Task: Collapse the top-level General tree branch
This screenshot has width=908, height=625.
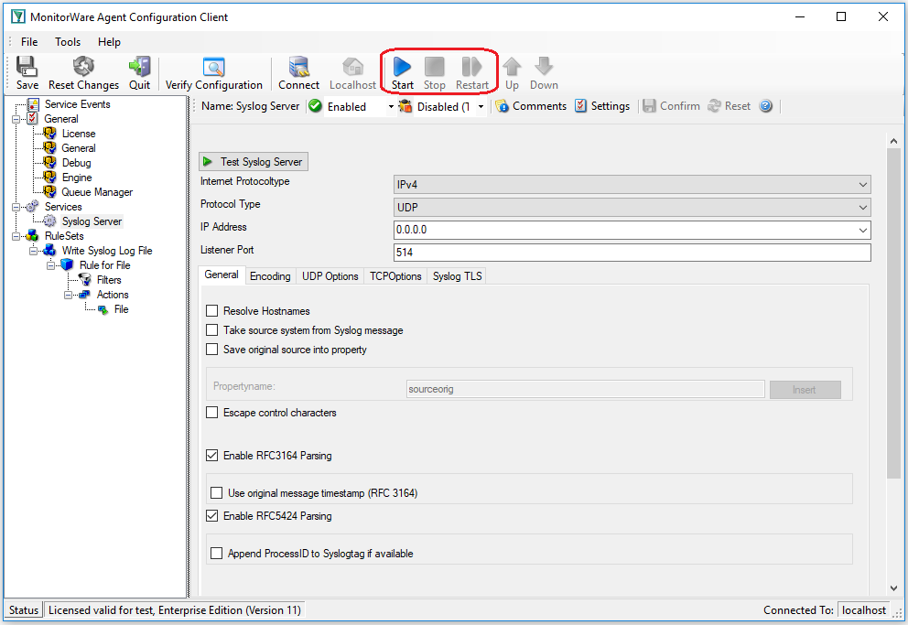Action: click(x=16, y=119)
